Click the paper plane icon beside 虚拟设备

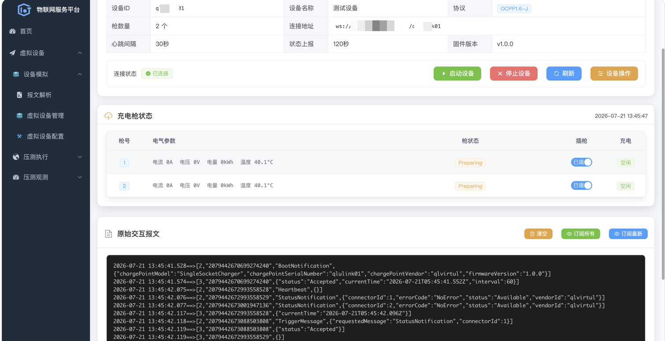(x=12, y=53)
